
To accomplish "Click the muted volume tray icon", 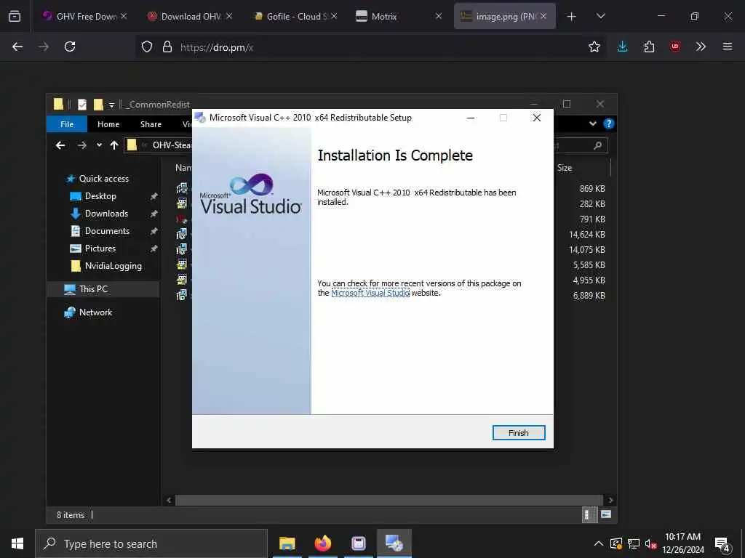I will (650, 543).
